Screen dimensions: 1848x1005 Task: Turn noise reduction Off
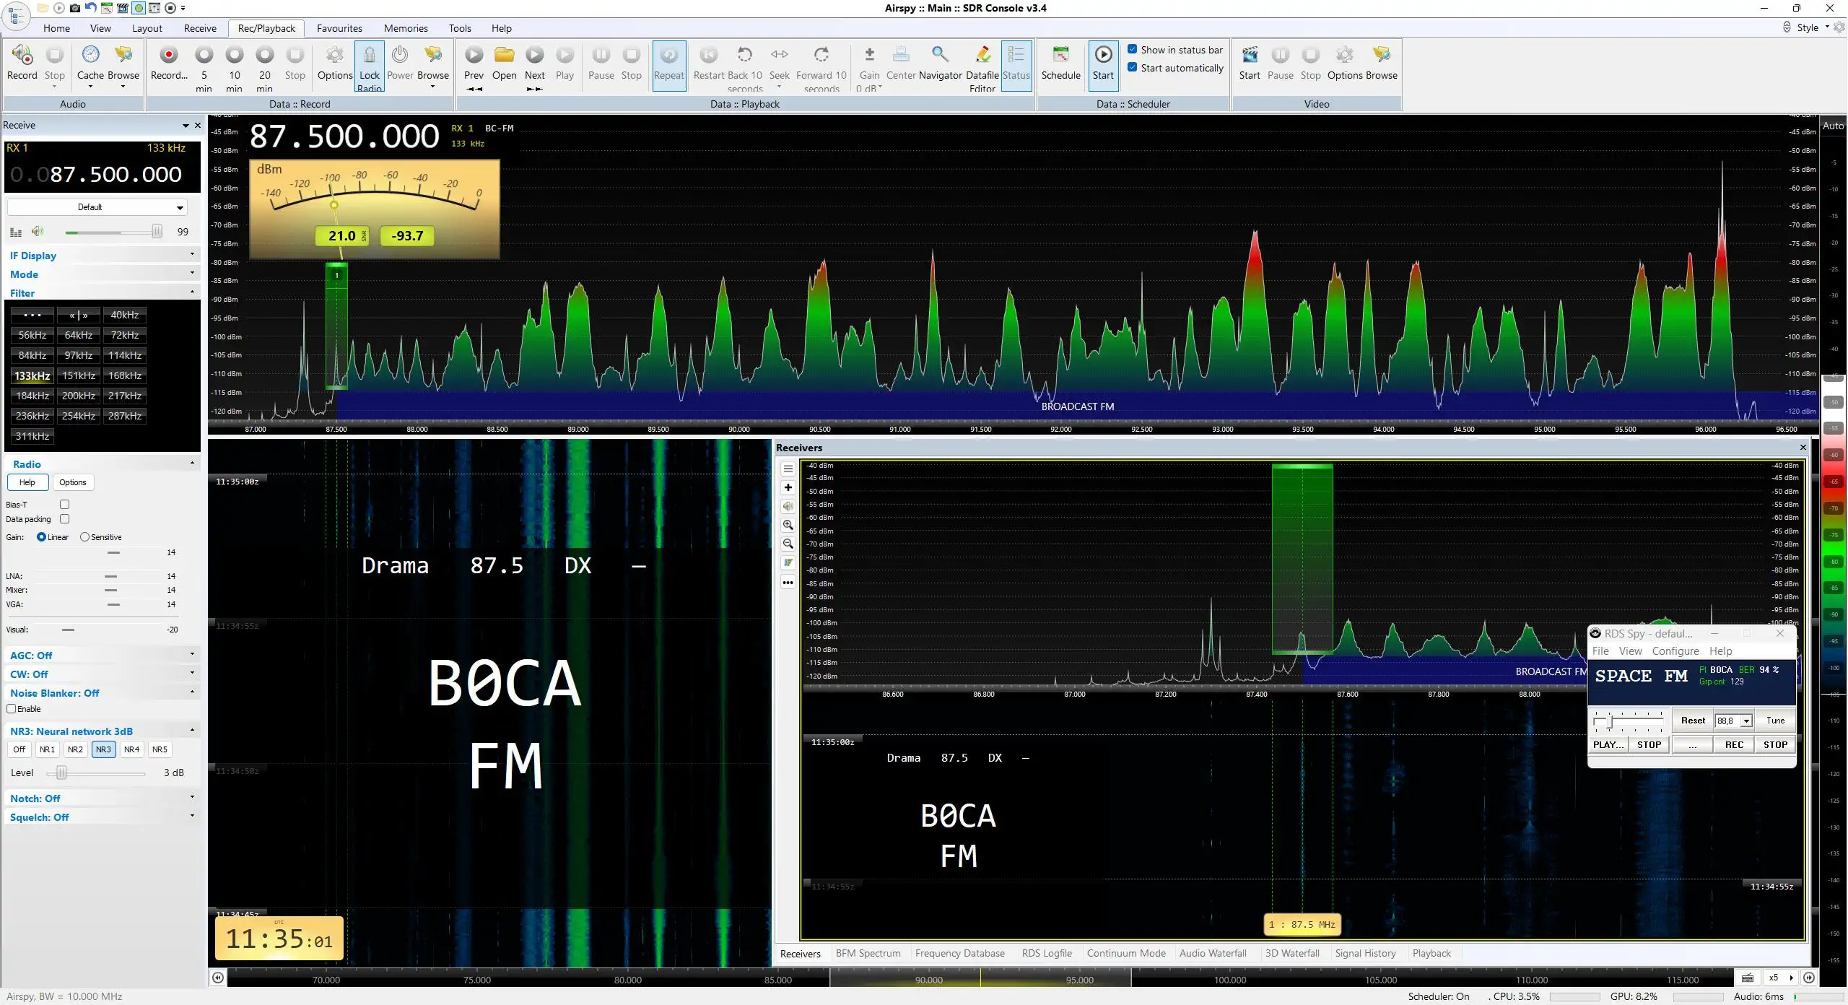click(x=19, y=749)
